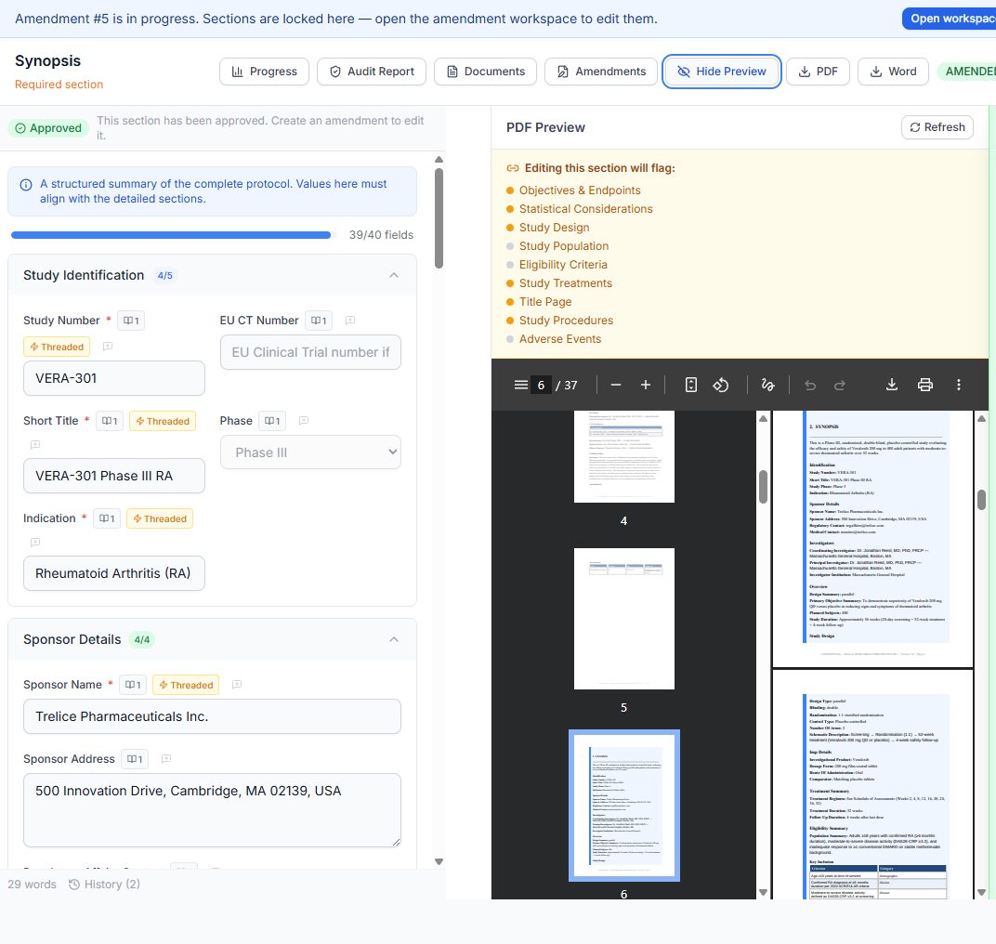Zoom out in the PDF viewer
Image resolution: width=996 pixels, height=944 pixels.
tap(615, 385)
